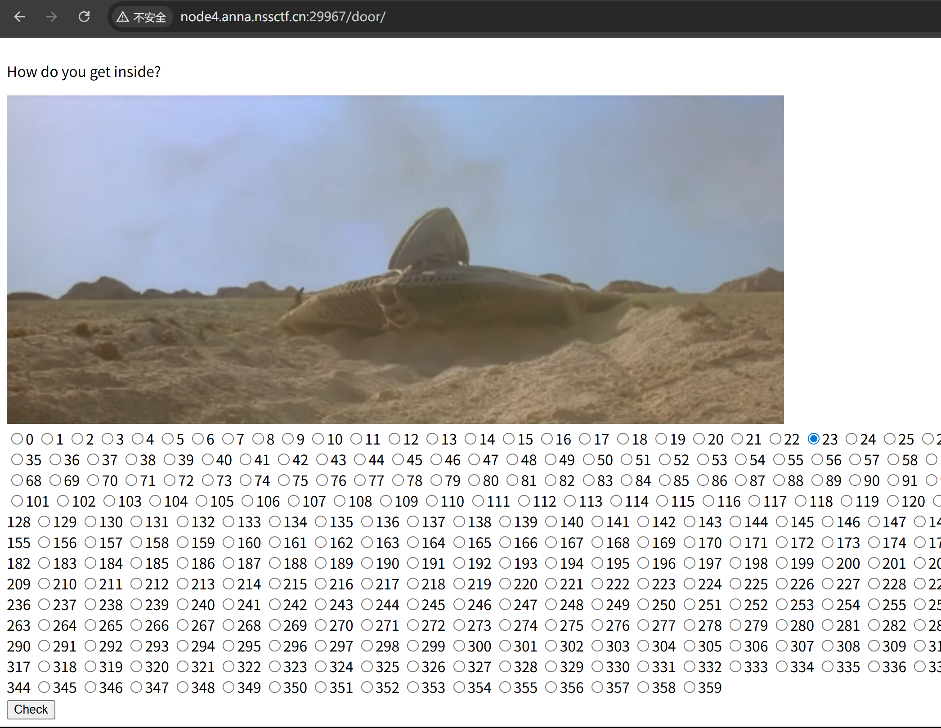Choose radio option 359
This screenshot has height=728, width=941.
click(x=689, y=687)
